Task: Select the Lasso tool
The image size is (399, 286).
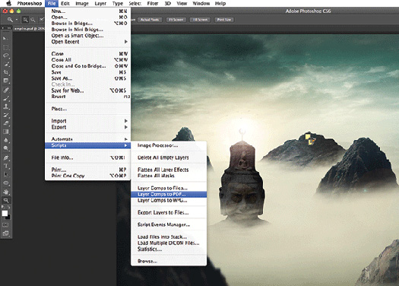Action: [x=5, y=56]
